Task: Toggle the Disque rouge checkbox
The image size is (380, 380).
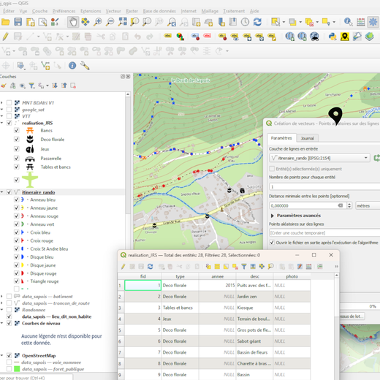Action: tap(16, 273)
